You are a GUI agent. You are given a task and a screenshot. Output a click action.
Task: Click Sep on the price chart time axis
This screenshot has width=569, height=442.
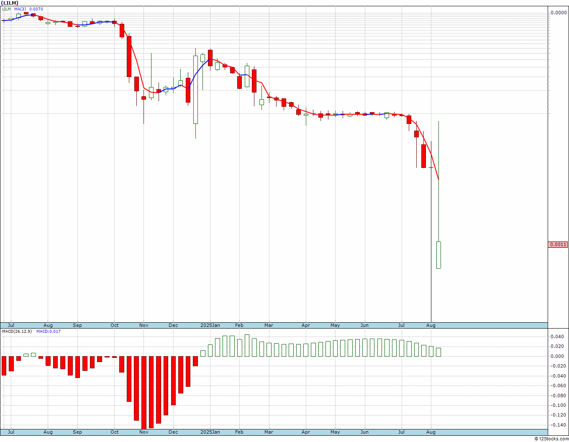pyautogui.click(x=77, y=325)
